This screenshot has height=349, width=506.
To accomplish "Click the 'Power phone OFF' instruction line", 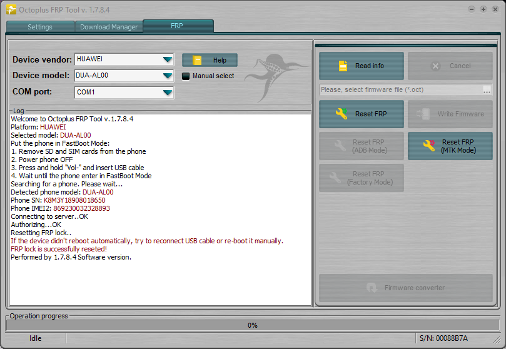I will 42,159.
